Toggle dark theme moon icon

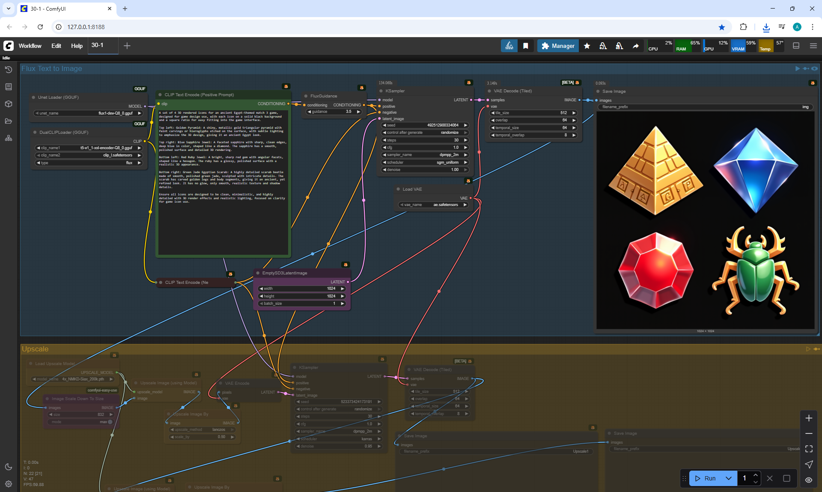pyautogui.click(x=9, y=467)
